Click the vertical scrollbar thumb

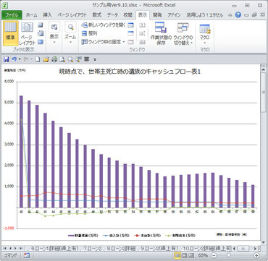coord(263,93)
